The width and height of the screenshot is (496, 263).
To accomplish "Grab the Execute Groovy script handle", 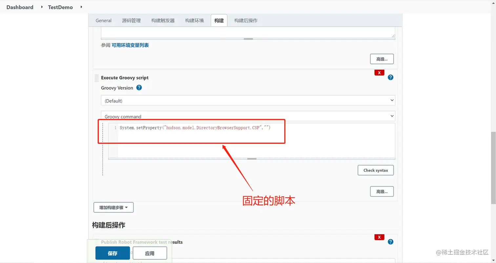I will (x=96, y=78).
